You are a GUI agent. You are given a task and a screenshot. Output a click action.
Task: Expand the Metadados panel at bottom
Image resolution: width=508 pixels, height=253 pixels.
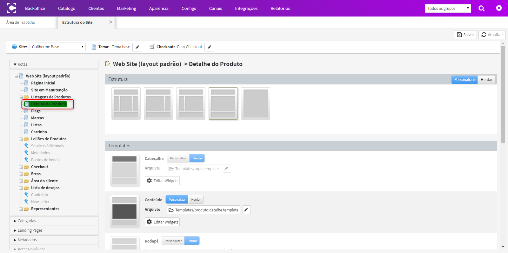(x=54, y=240)
